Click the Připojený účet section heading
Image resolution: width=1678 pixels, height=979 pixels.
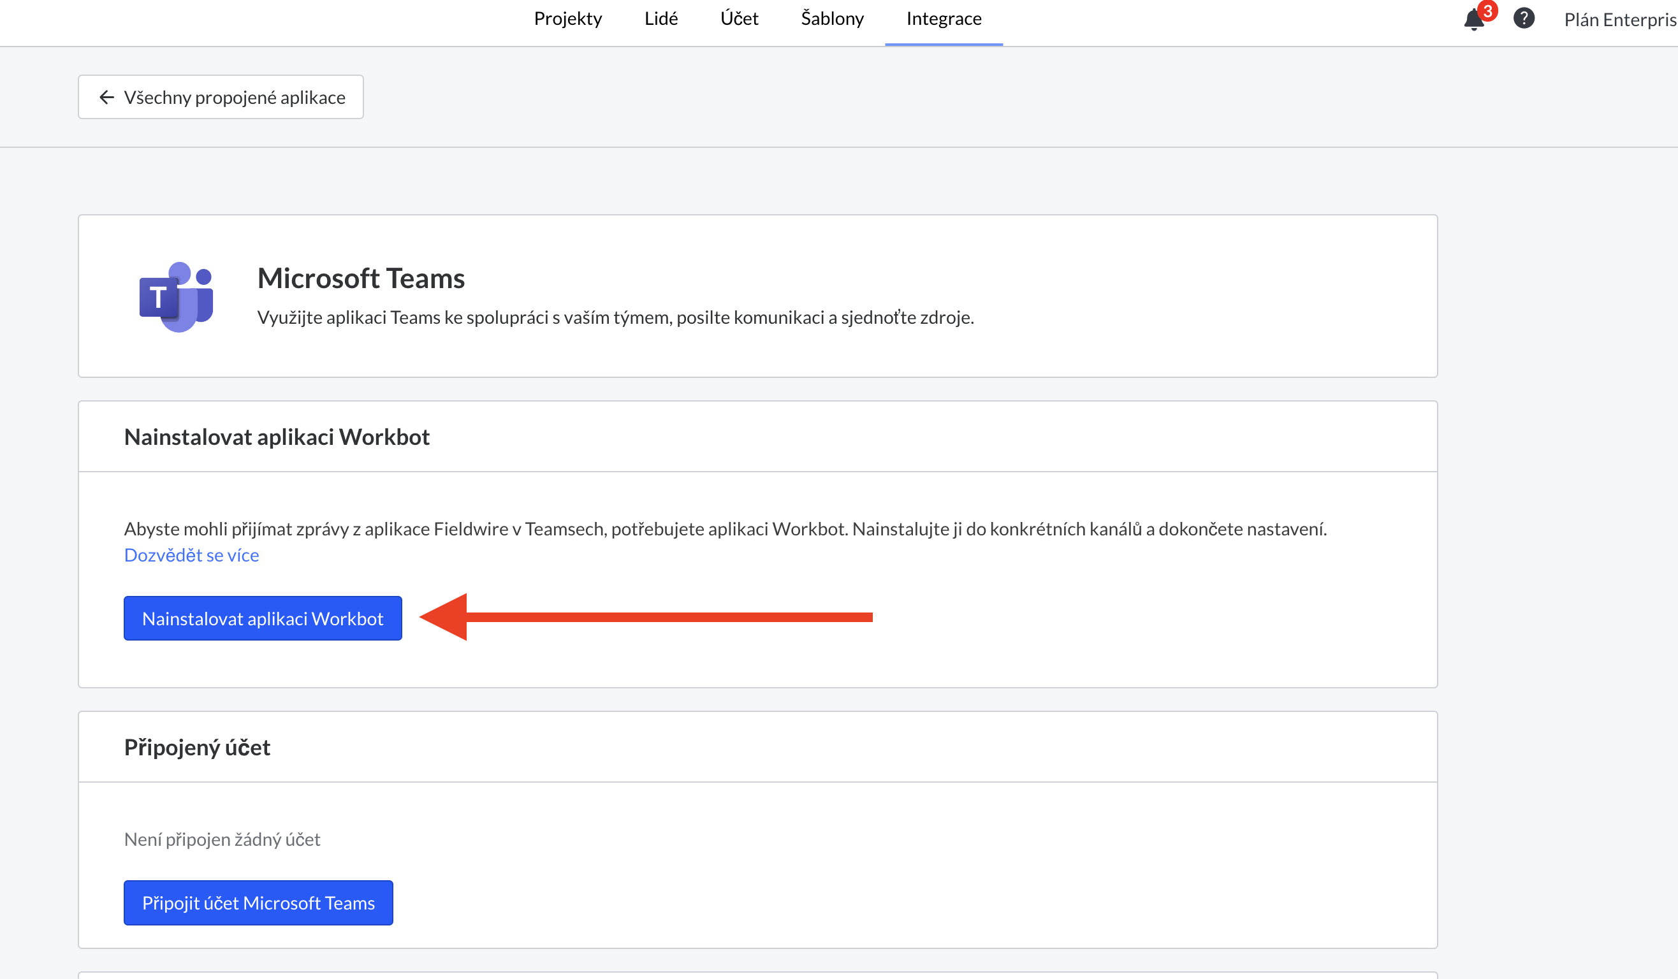(x=197, y=748)
